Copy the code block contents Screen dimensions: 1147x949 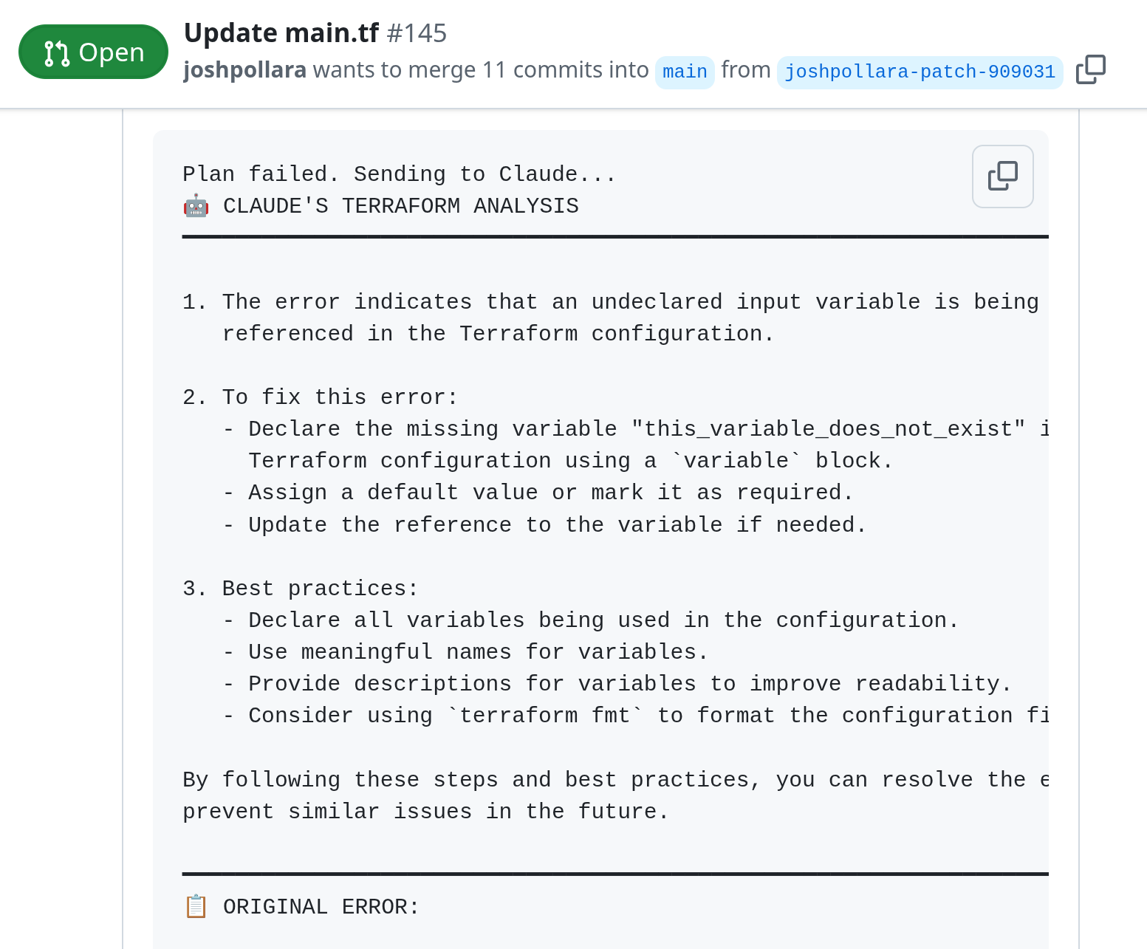click(1002, 177)
